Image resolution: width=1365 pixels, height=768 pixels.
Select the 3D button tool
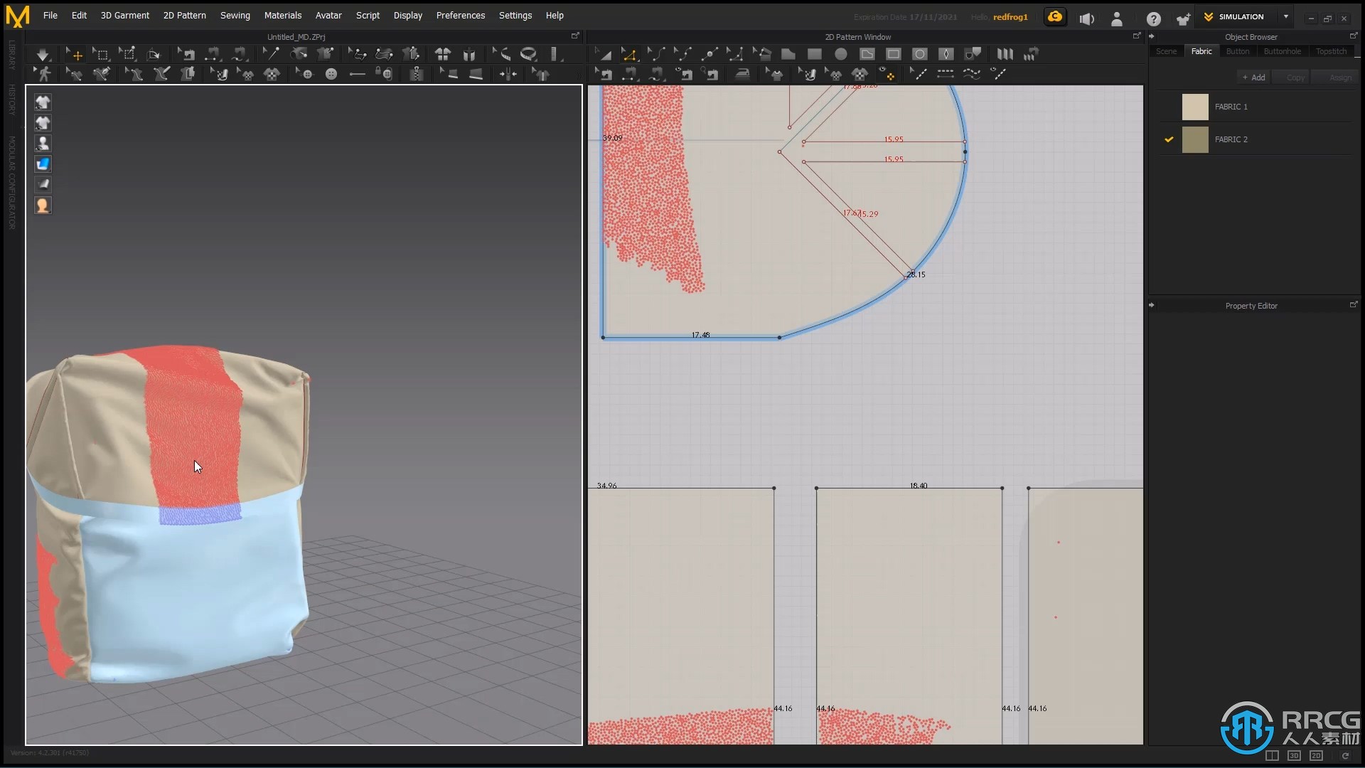click(x=331, y=73)
